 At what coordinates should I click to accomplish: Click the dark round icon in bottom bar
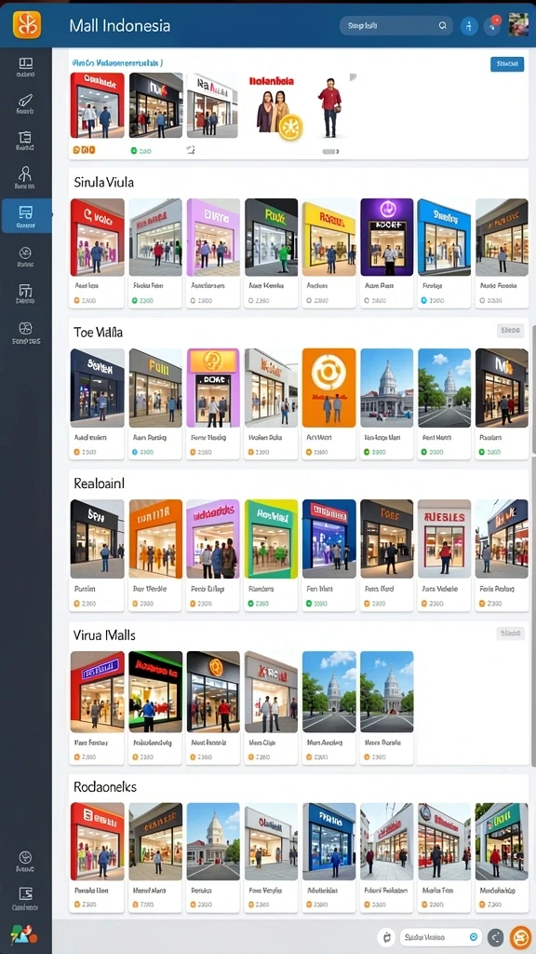point(497,937)
